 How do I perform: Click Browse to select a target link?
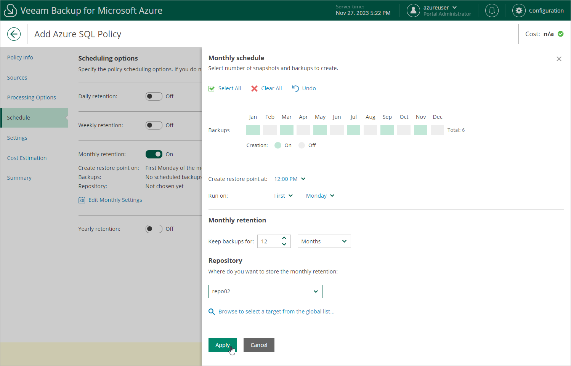tap(276, 312)
